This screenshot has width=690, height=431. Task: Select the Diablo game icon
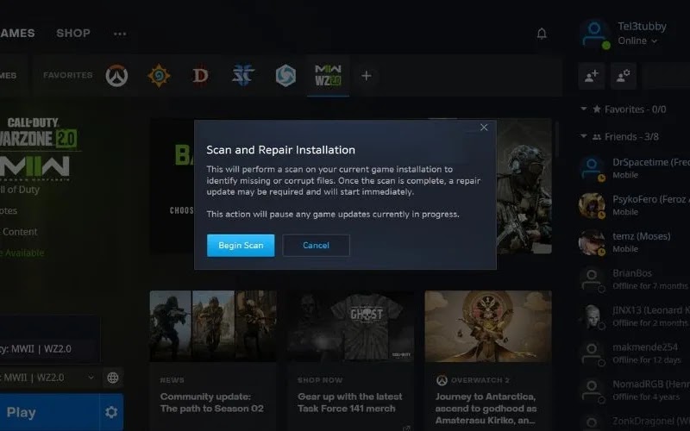(x=201, y=76)
